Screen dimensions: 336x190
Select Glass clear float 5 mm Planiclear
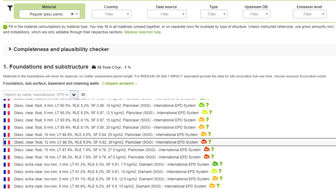(x=106, y=113)
